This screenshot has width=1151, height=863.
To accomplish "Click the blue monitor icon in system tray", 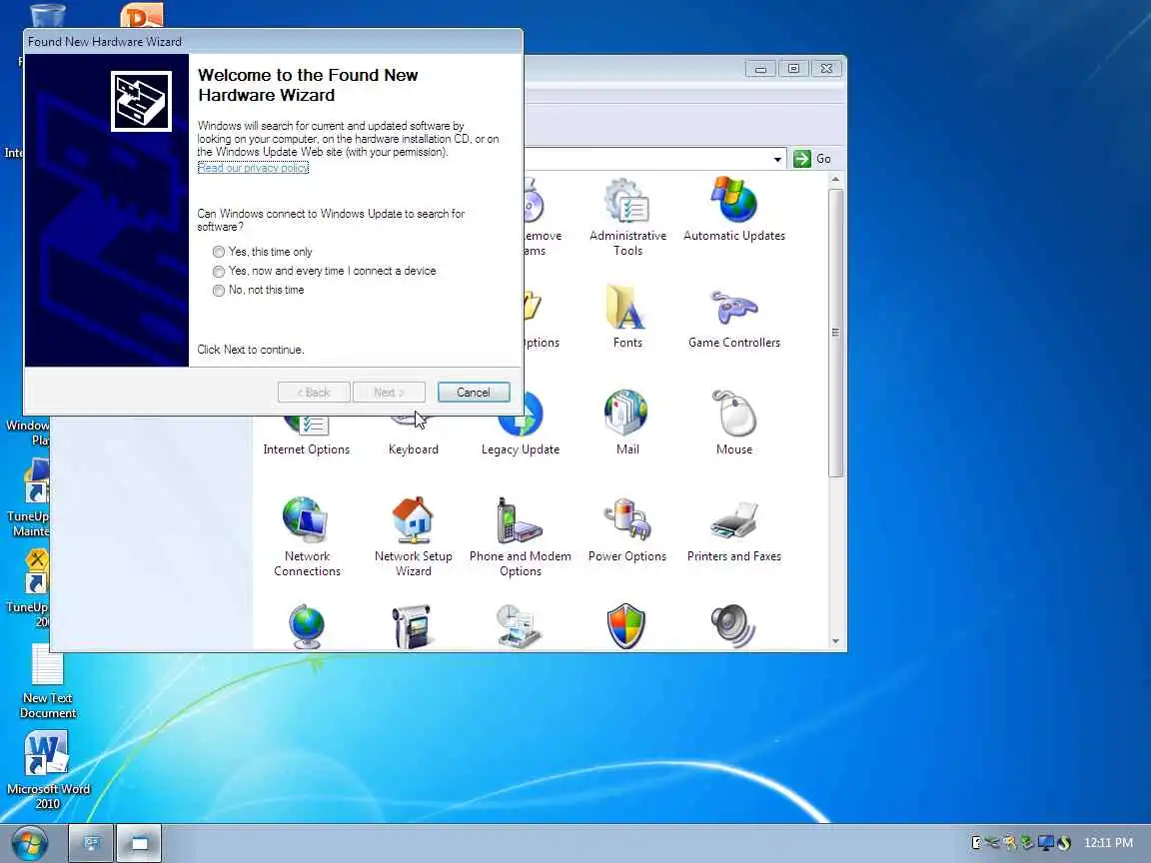I will [1046, 842].
